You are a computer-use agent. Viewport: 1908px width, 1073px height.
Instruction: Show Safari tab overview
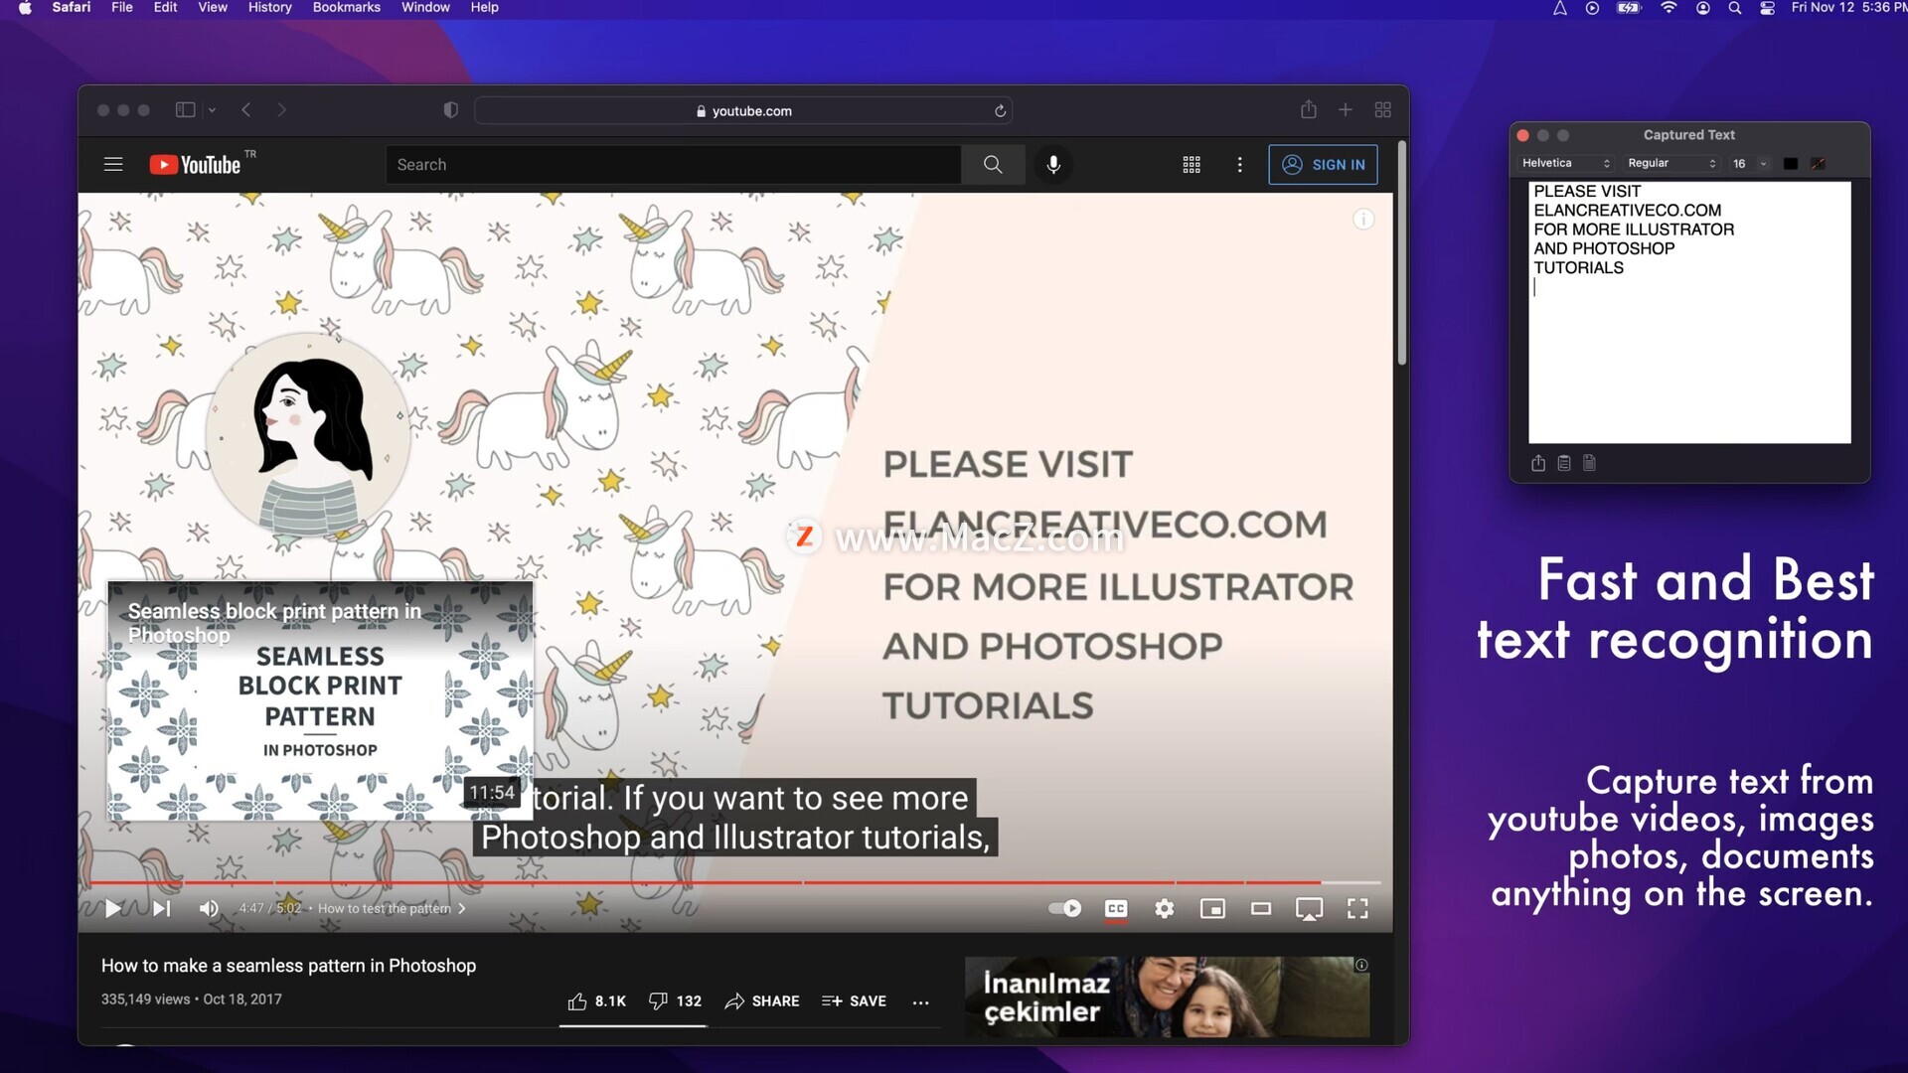[1382, 110]
